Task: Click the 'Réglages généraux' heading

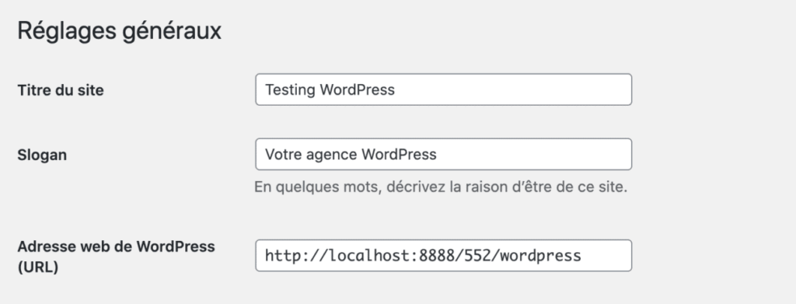Action: coord(119,31)
